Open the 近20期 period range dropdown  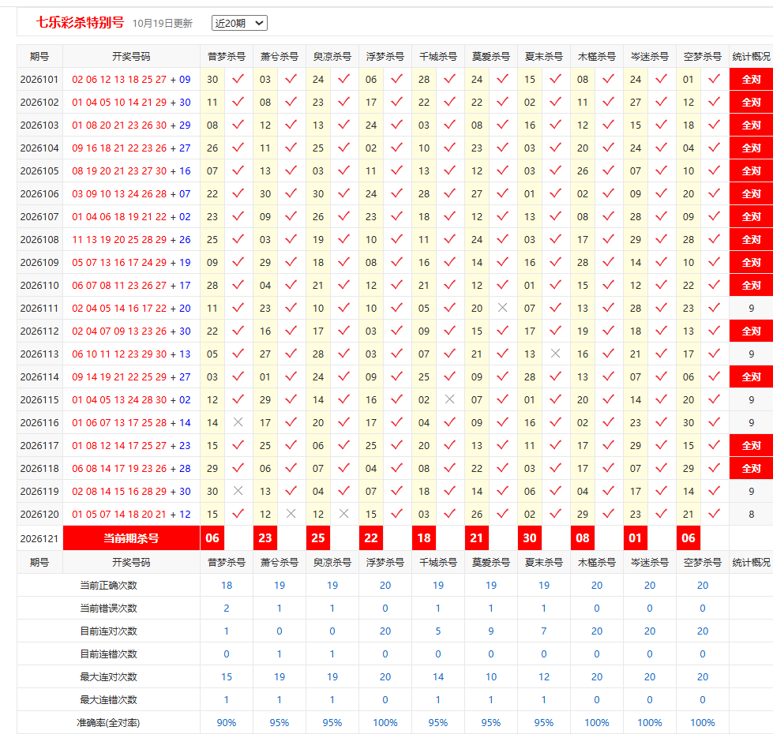pyautogui.click(x=239, y=23)
